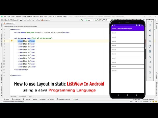Image resolution: width=158 pixels, height=118 pixels.
Task: Open the File menu
Action: click(x=5, y=16)
